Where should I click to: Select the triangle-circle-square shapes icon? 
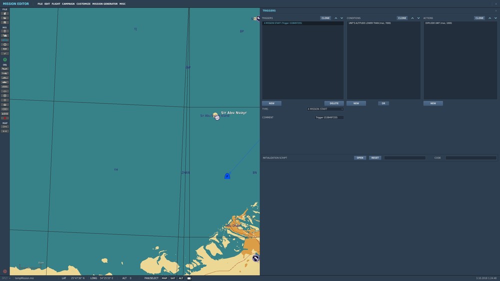click(5, 113)
